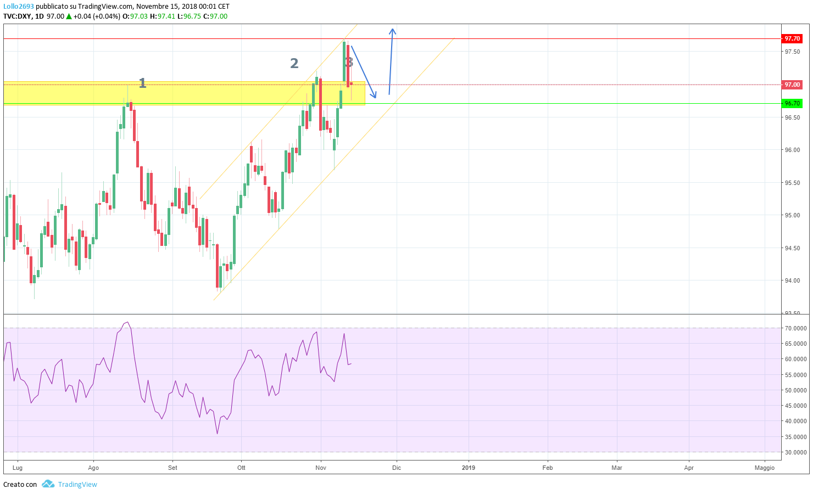Click the +0.04 (+0.04%) change text
The width and height of the screenshot is (813, 494).
click(97, 16)
